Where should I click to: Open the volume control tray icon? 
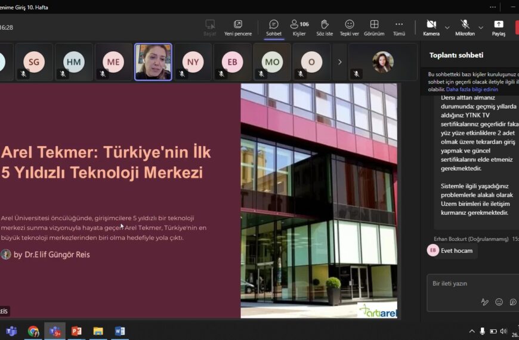coord(503,331)
